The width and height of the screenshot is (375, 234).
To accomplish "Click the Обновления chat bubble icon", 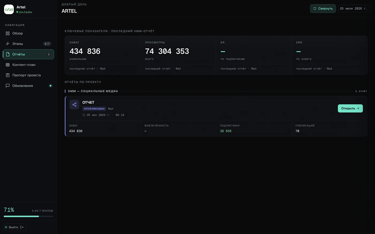I will [x=7, y=86].
